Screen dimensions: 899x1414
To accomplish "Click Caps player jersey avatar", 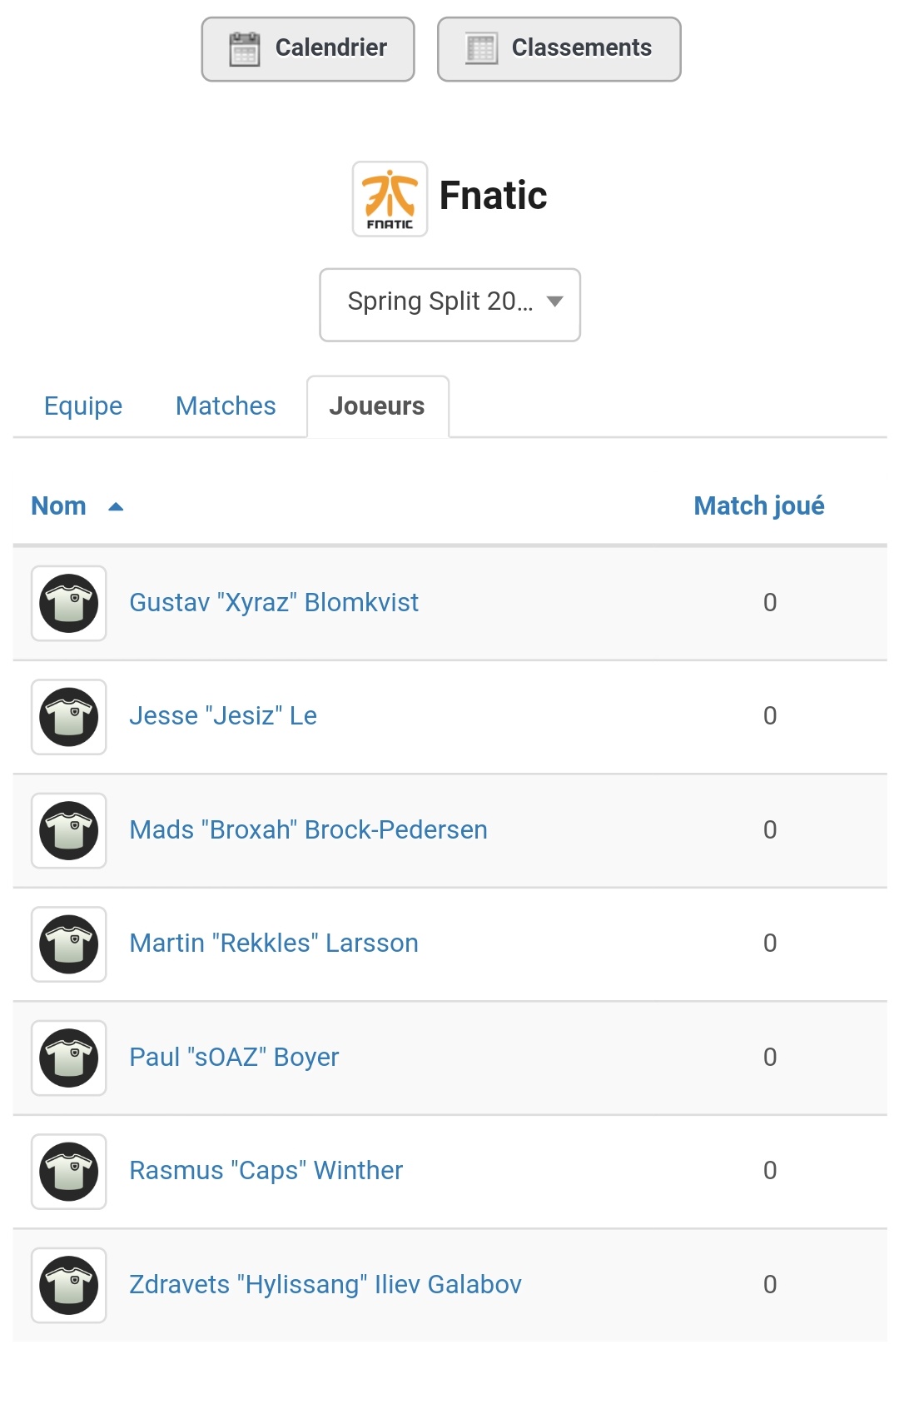I will click(69, 1171).
